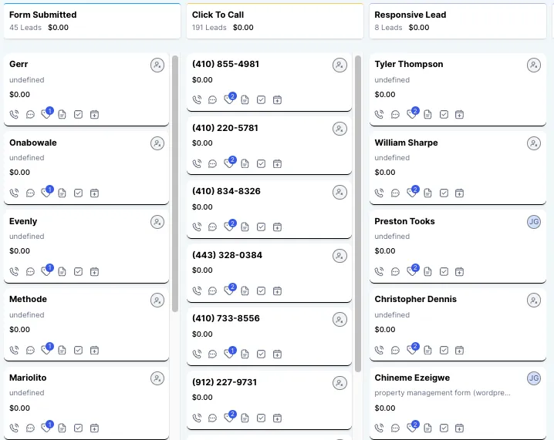The image size is (554, 440).
Task: Select the Click To Call stage header
Action: tap(275, 21)
